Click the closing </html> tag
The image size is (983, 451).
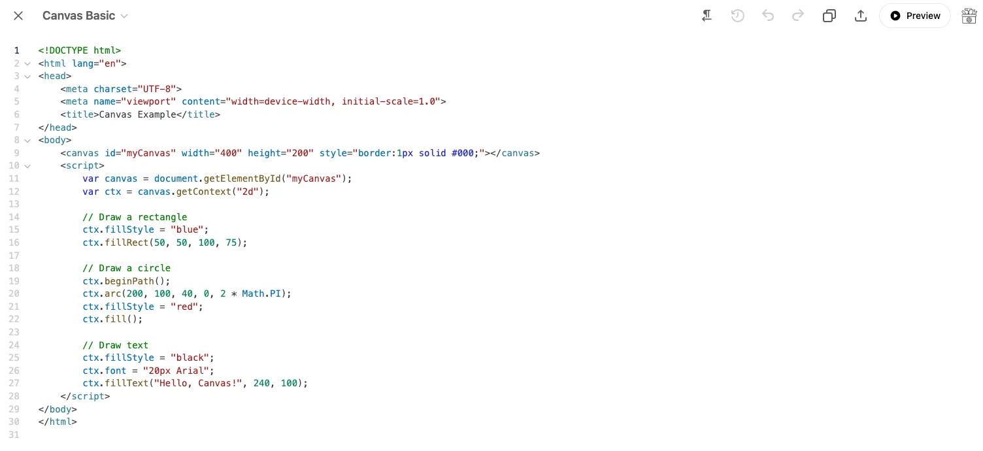[58, 422]
